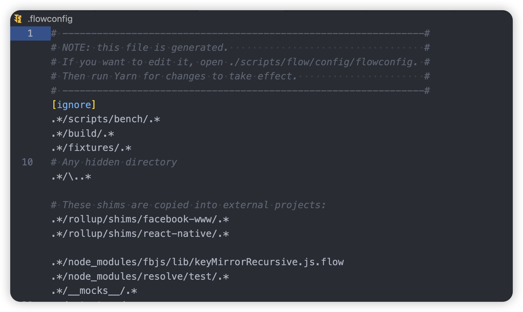
Task: Click the Flow file icon beside .flowconfig
Action: [x=18, y=19]
